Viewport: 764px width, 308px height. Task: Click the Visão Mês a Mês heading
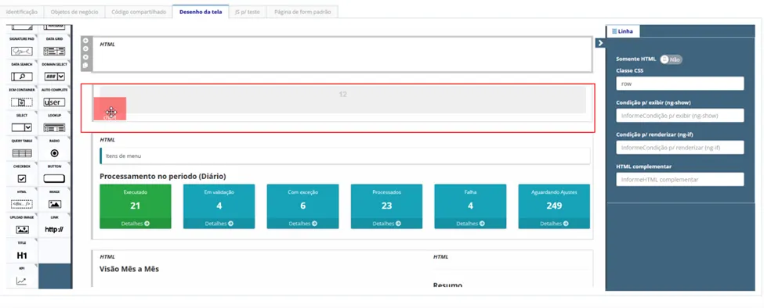129,269
